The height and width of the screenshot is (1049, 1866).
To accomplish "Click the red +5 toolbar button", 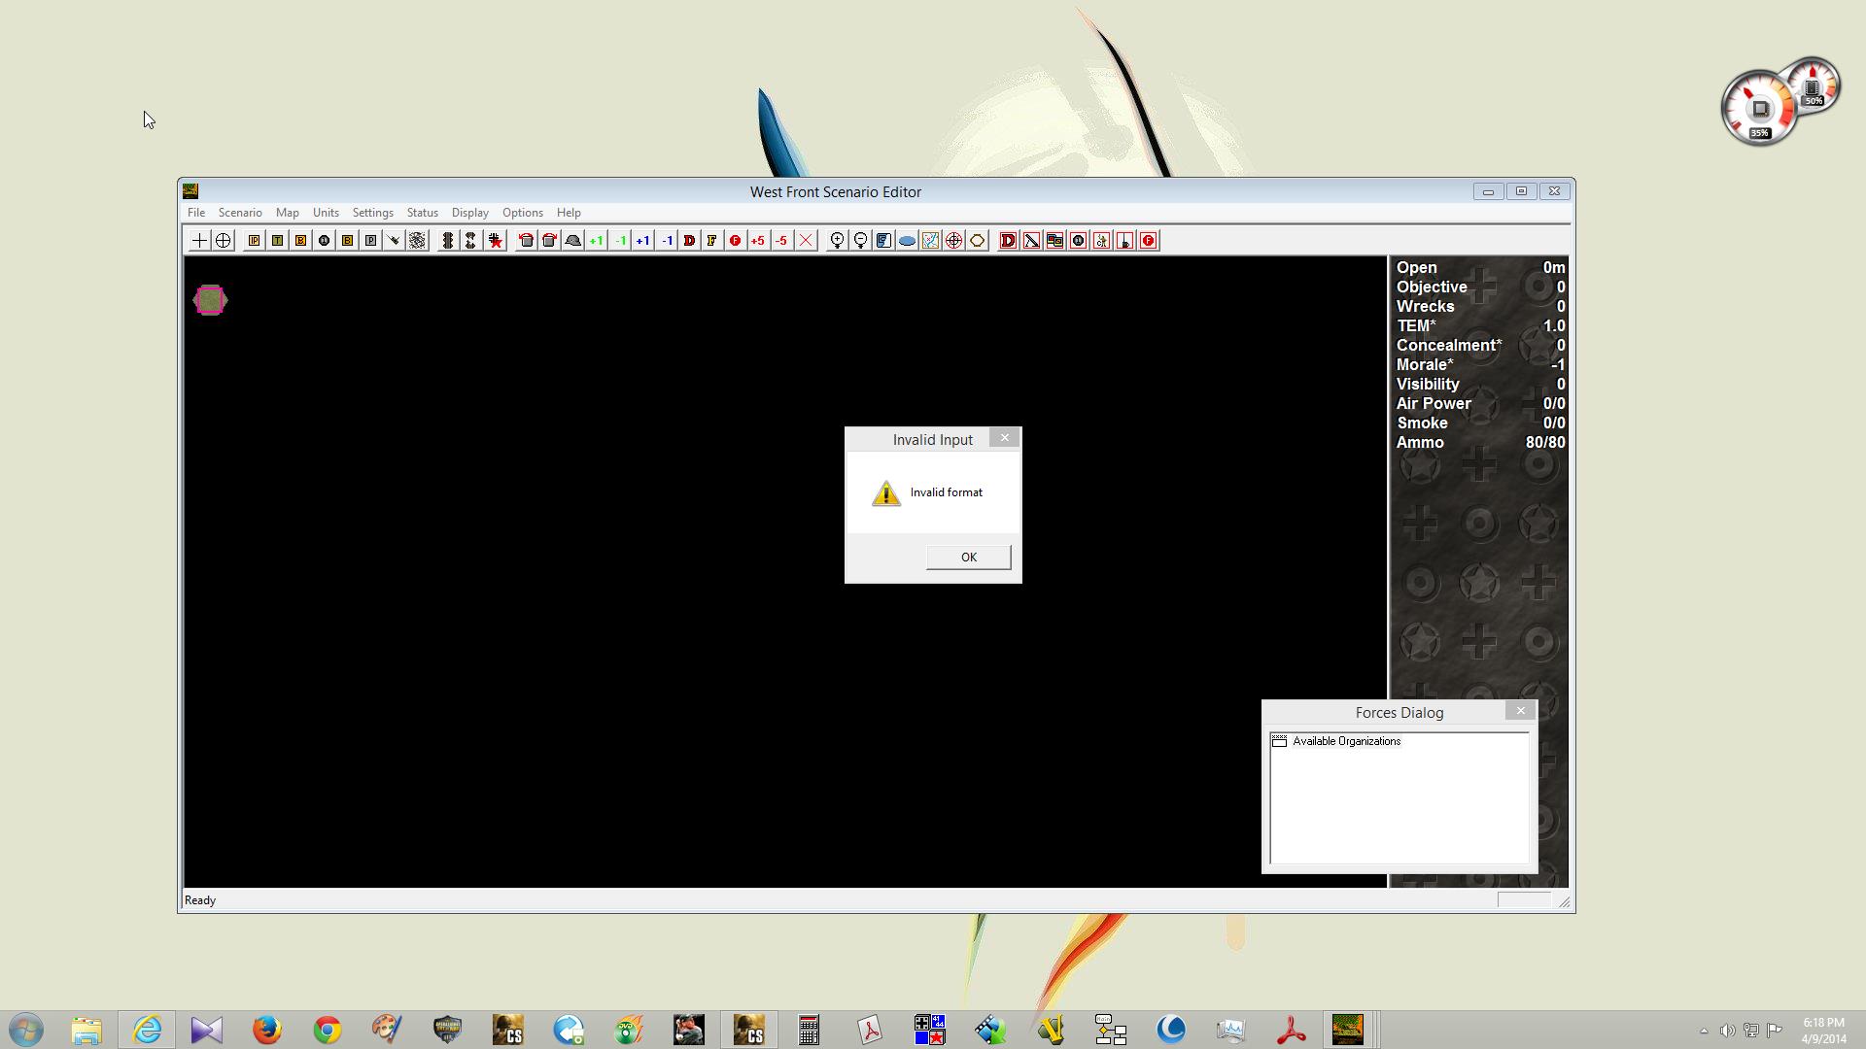I will point(758,241).
